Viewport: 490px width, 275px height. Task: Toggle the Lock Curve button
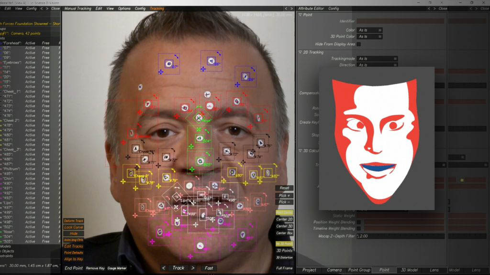click(x=73, y=227)
